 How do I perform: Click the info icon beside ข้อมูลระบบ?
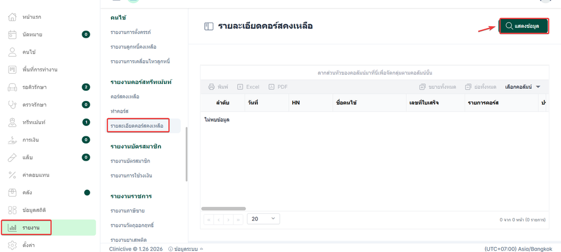click(170, 249)
